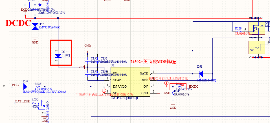Click the U21 LM74502 IC body
This screenshot has width=270, height=123.
point(130,82)
